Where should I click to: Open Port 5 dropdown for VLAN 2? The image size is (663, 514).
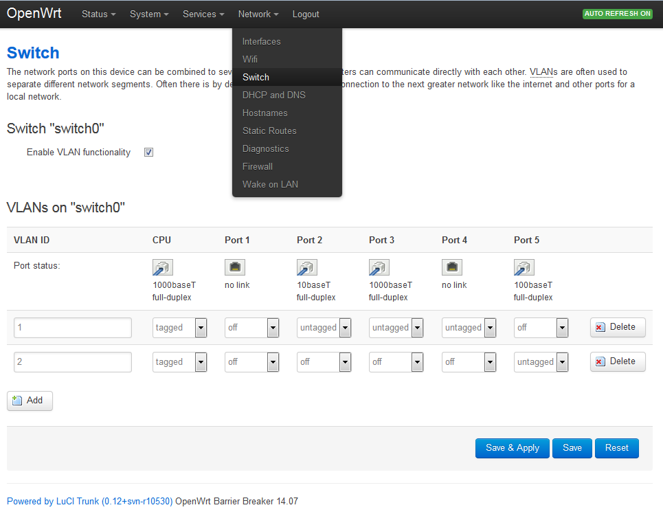click(x=541, y=362)
